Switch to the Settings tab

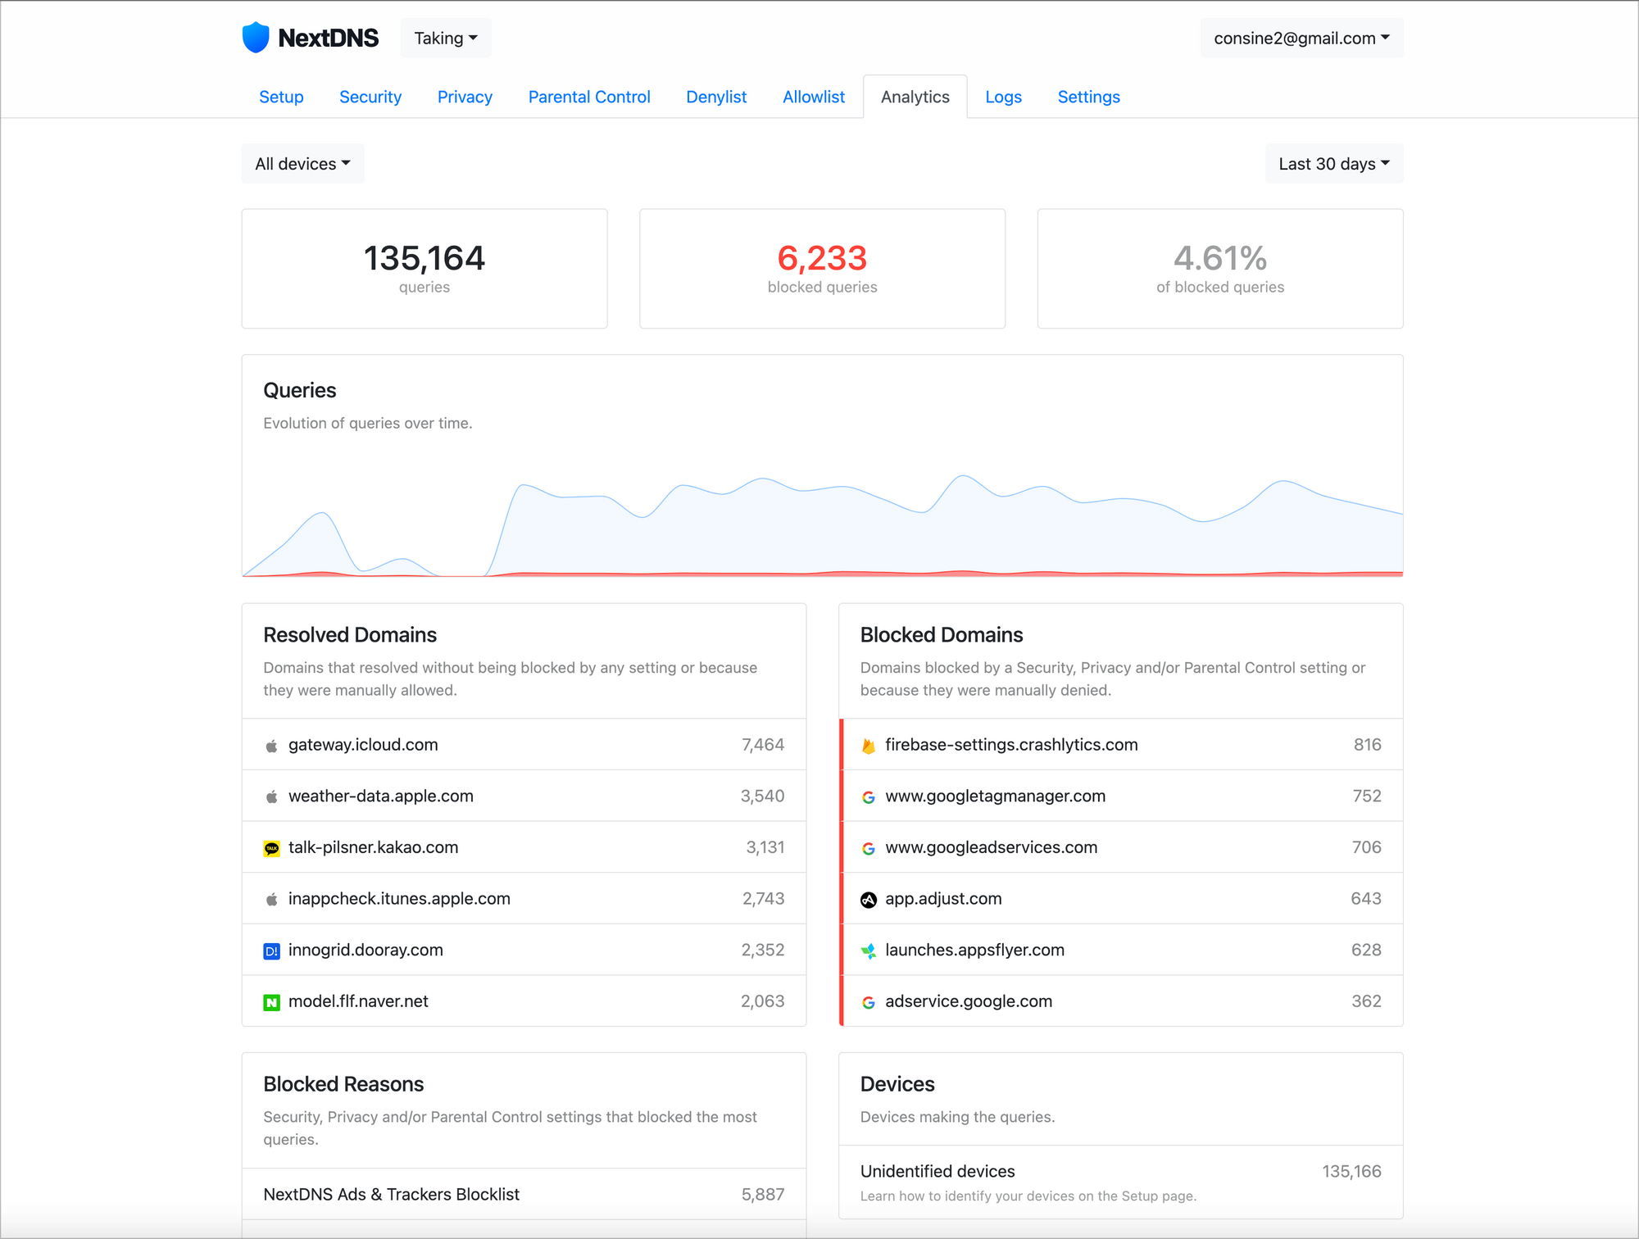pyautogui.click(x=1088, y=97)
